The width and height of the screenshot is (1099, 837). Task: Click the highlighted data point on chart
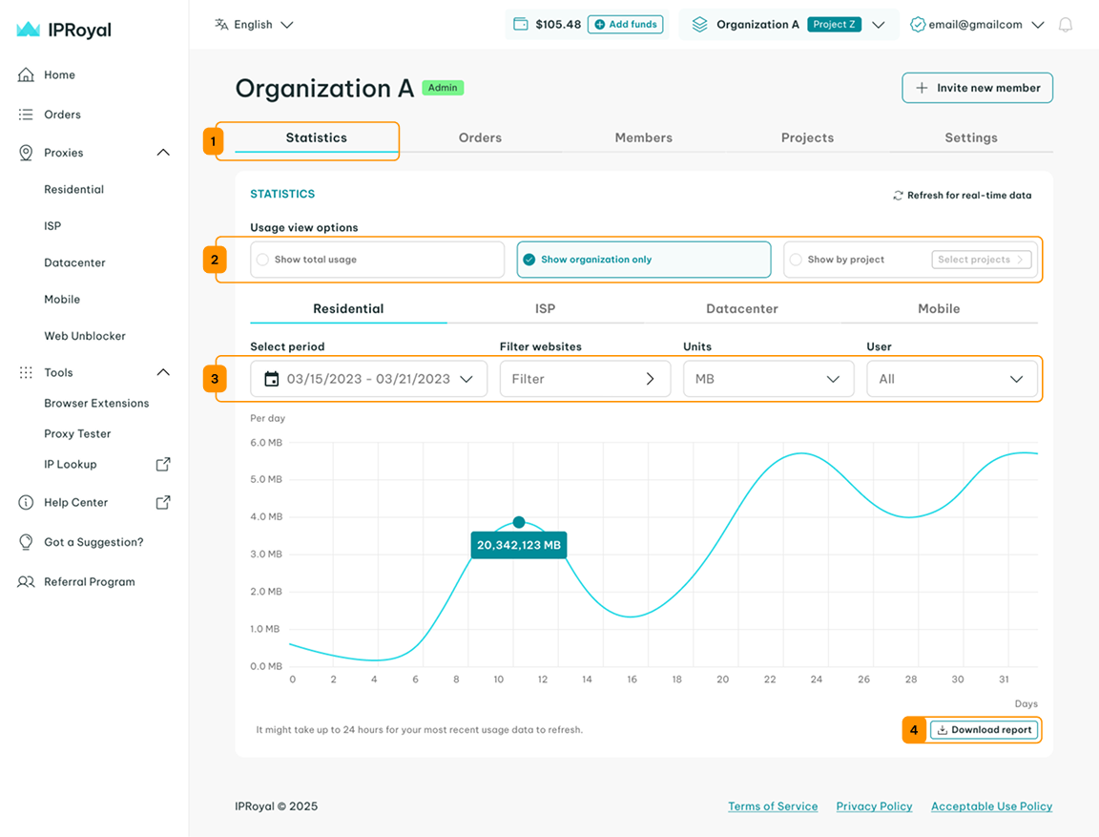[x=519, y=522]
